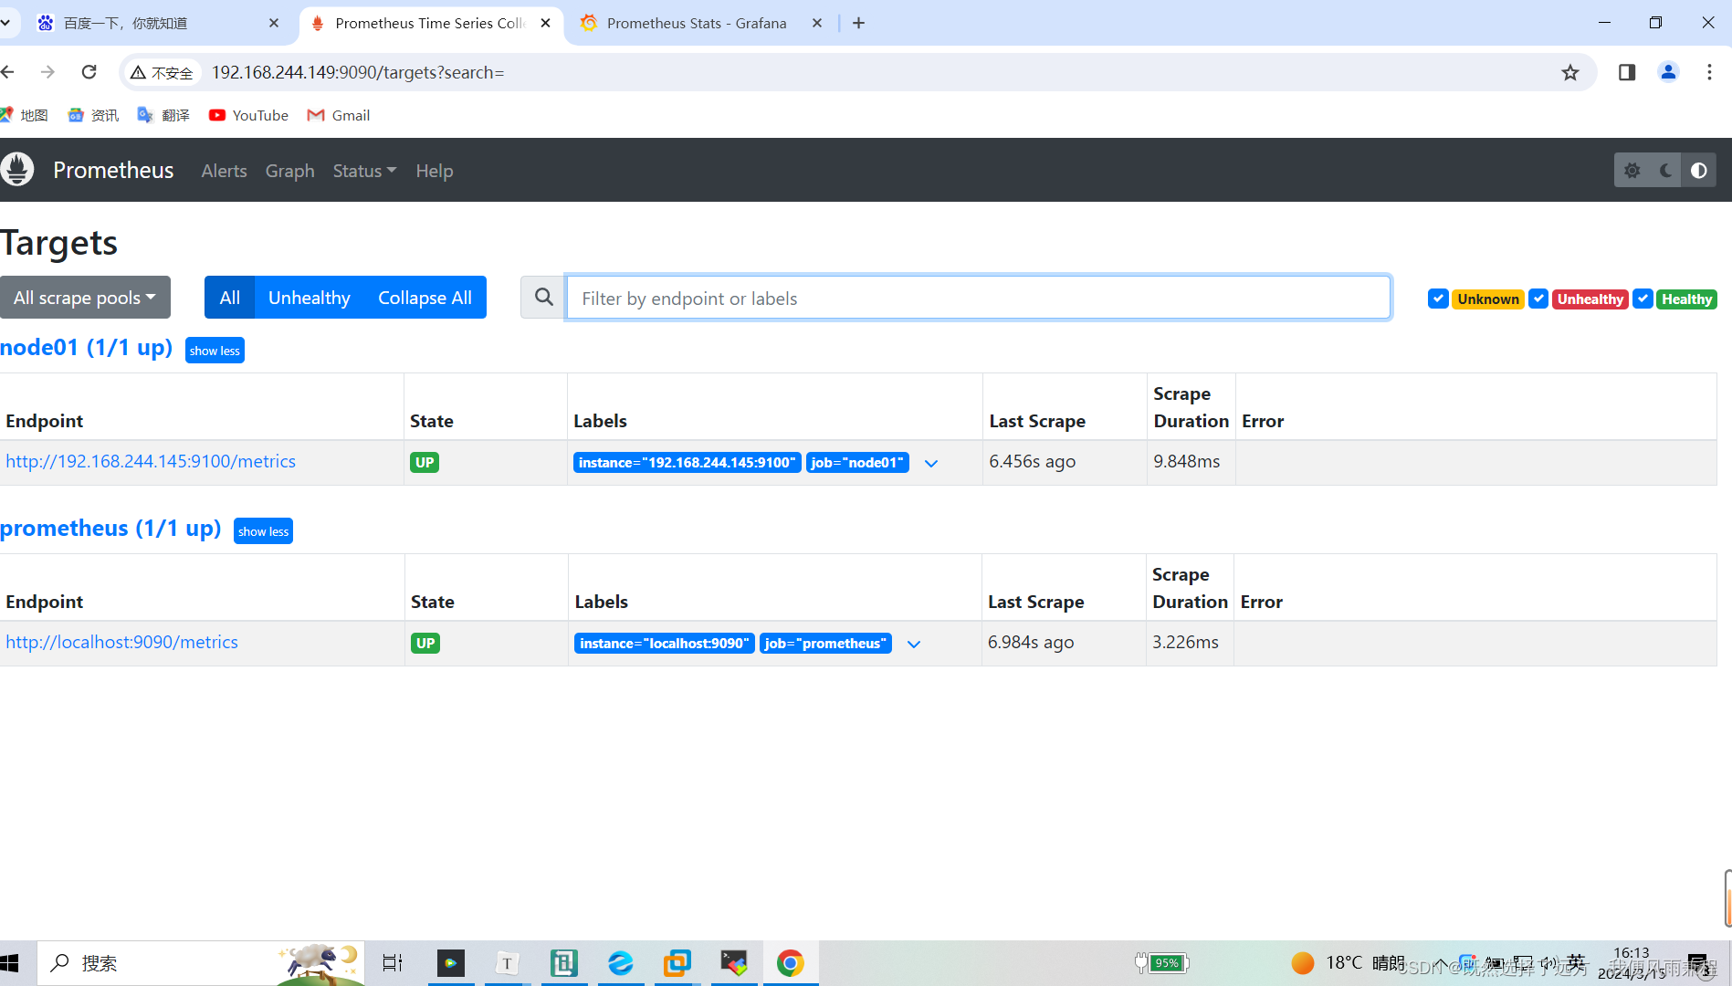Viewport: 1732px width, 986px height.
Task: Expand labels chevron for prometheus target
Action: [913, 644]
